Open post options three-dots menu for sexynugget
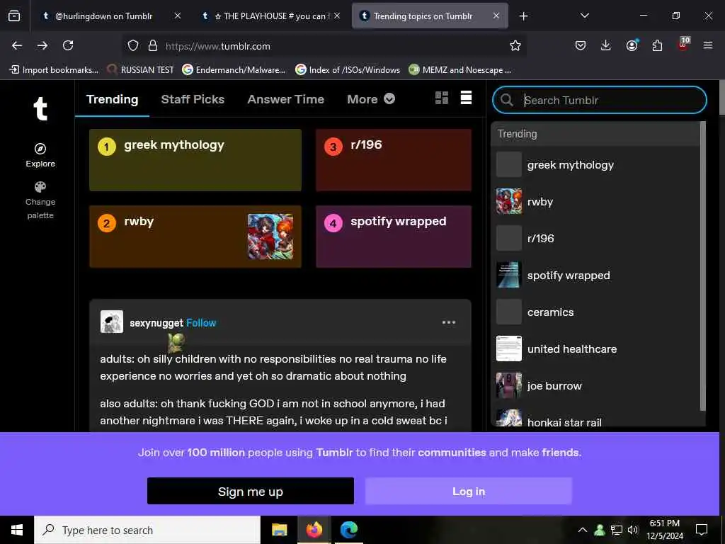Screen dimensions: 725x544 [x=448, y=322]
